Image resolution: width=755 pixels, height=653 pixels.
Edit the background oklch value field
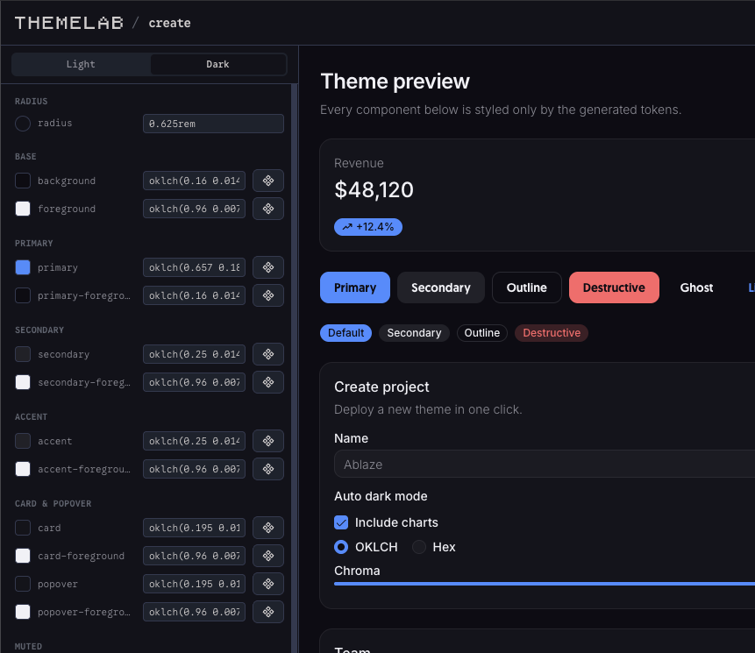[194, 181]
